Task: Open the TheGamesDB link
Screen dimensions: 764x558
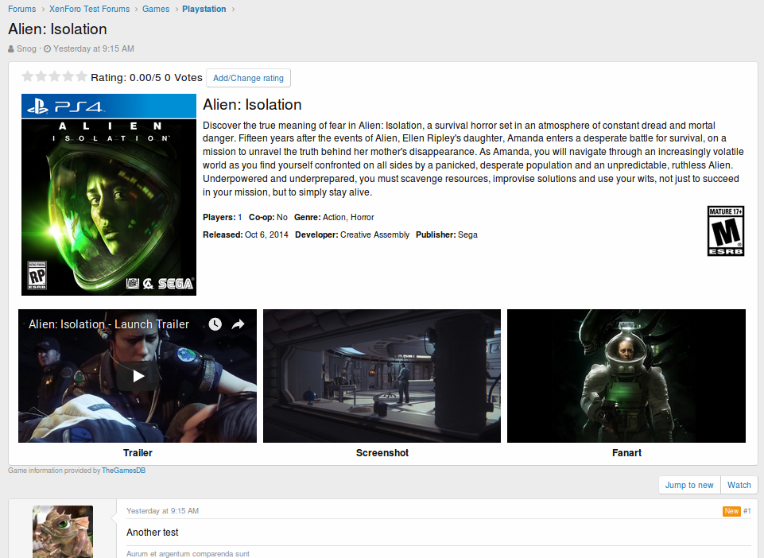Action: [124, 471]
